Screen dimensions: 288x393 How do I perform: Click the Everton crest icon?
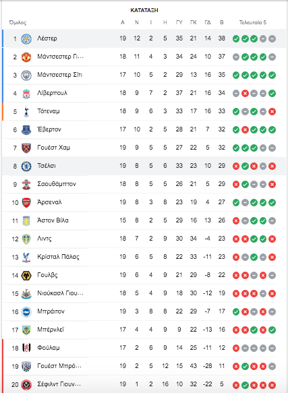click(x=26, y=130)
